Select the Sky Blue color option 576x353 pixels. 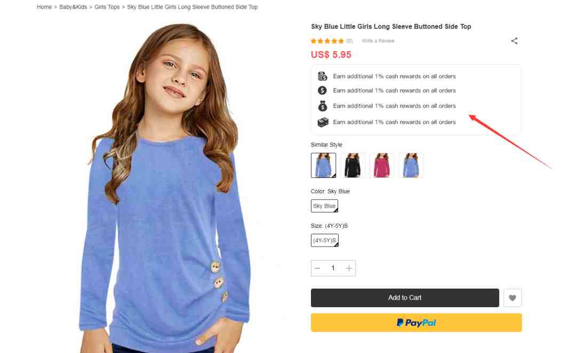[x=324, y=206]
